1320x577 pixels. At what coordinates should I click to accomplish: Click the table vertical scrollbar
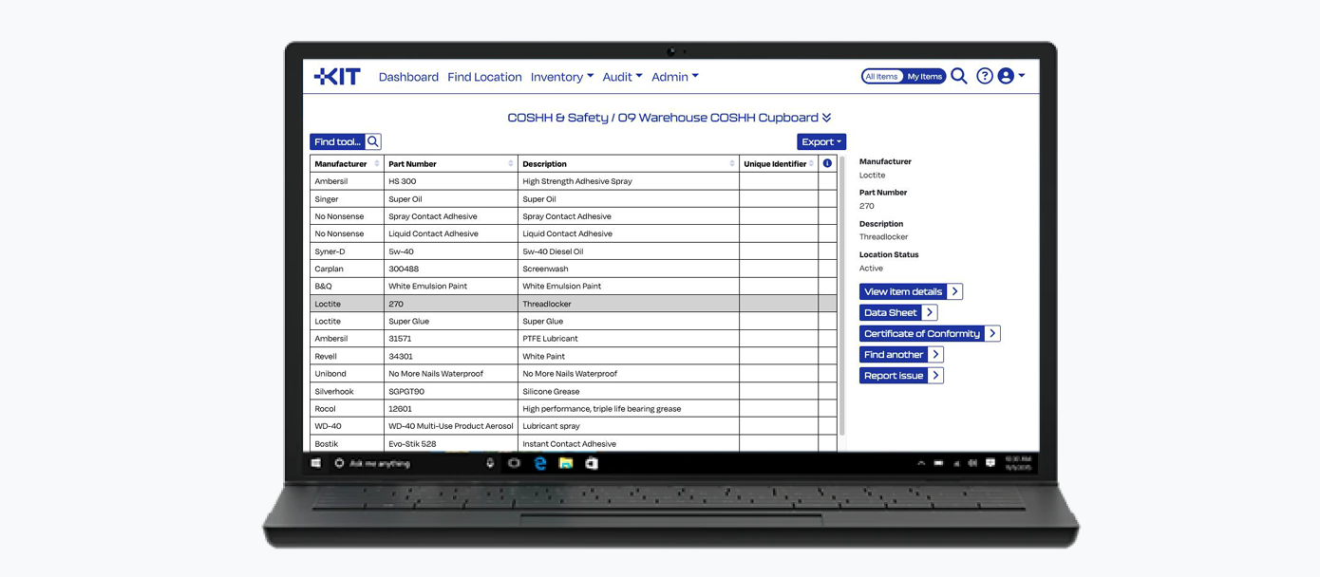(842, 294)
